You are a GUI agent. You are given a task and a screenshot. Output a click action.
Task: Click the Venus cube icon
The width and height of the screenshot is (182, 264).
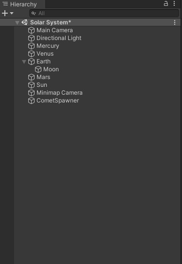pos(32,54)
